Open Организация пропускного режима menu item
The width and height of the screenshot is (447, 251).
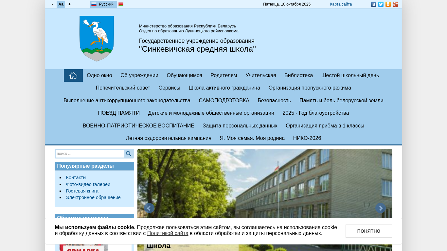coord(310,88)
